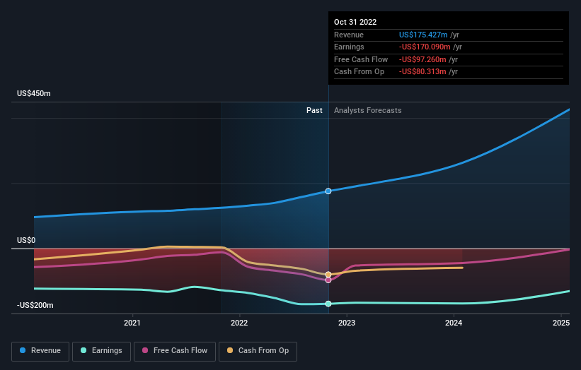The height and width of the screenshot is (370, 581).
Task: Click the -US$200m y-axis label
Action: [x=35, y=305]
